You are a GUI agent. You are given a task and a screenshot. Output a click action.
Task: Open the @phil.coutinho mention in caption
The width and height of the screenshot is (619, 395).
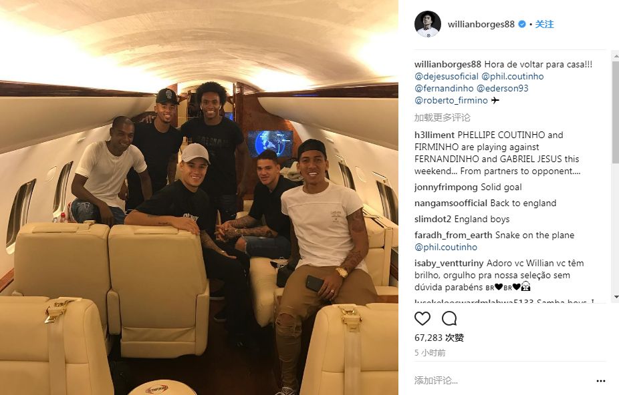click(513, 77)
